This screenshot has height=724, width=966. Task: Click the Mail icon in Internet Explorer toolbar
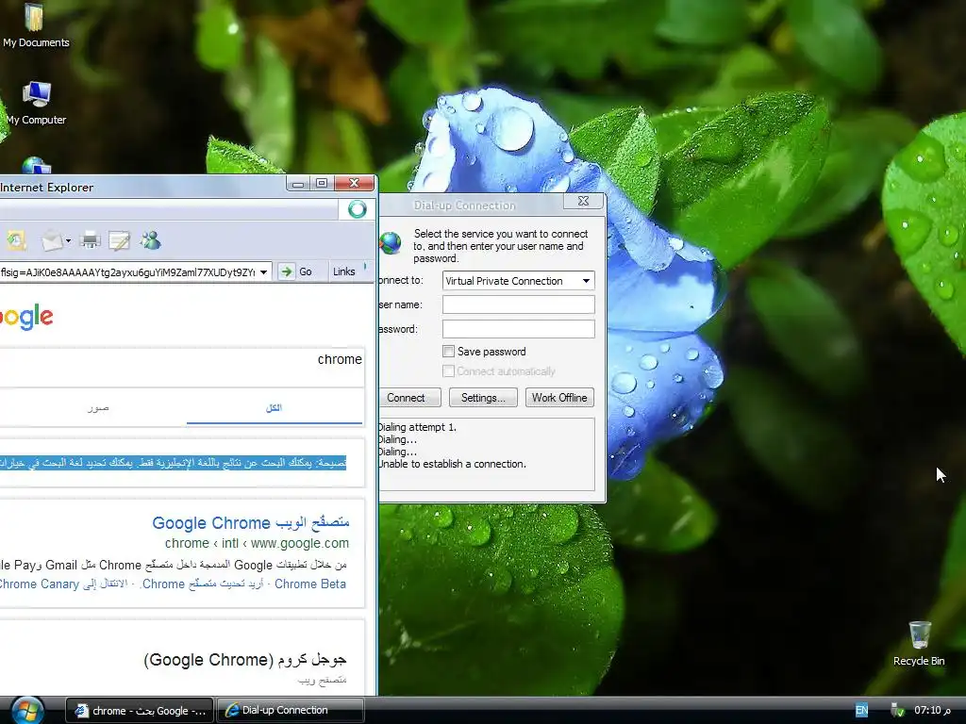tap(53, 240)
